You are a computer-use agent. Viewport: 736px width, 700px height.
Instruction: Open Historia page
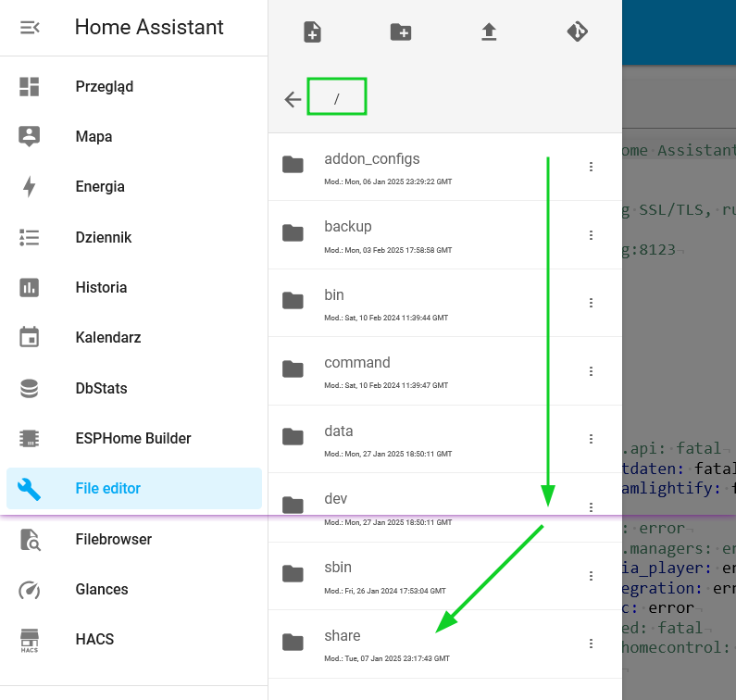click(x=133, y=287)
